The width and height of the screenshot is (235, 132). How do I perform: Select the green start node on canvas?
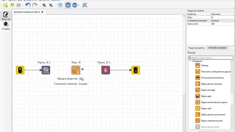coord(20,70)
